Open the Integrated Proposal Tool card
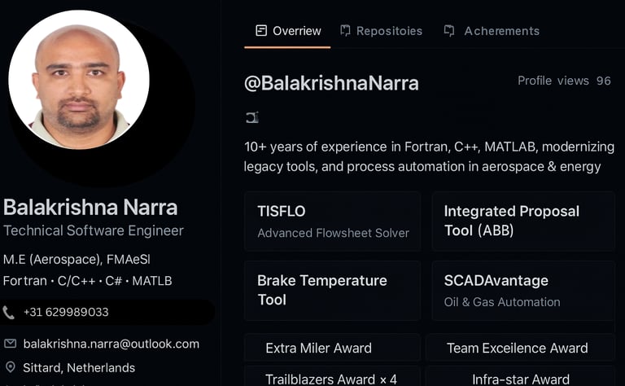This screenshot has width=625, height=386. [522, 222]
